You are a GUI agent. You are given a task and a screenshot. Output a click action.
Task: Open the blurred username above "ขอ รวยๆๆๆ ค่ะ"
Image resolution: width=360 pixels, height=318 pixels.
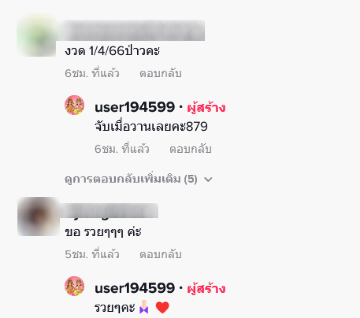(x=109, y=211)
